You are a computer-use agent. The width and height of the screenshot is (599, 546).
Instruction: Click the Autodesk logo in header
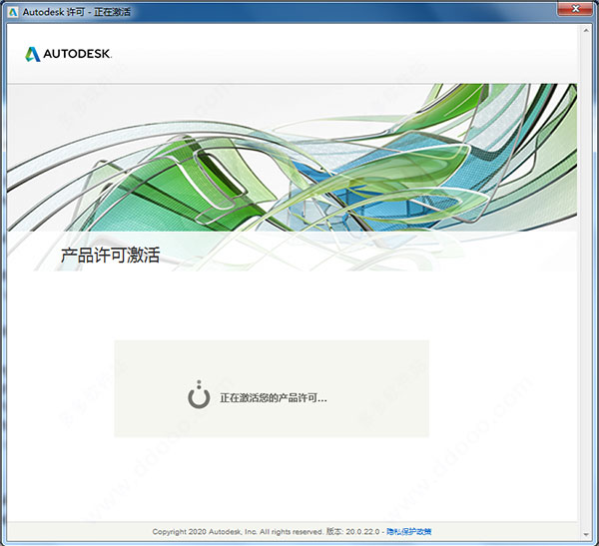pos(68,54)
